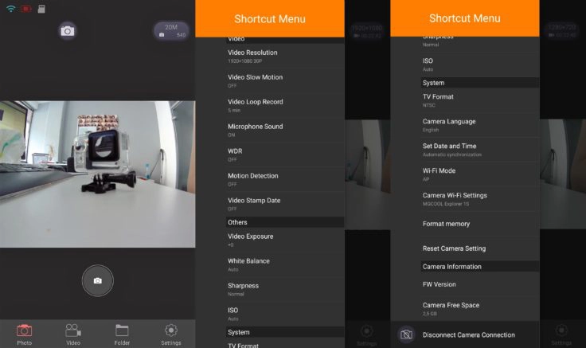Change Camera Language setting
This screenshot has width=586, height=348.
coord(480,125)
